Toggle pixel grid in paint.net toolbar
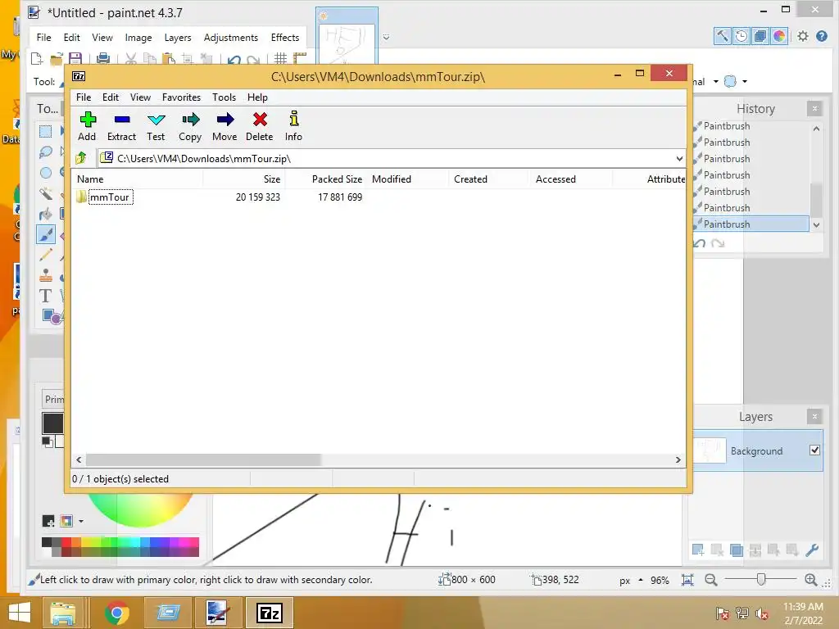Viewport: 839px width, 629px height. (x=280, y=58)
